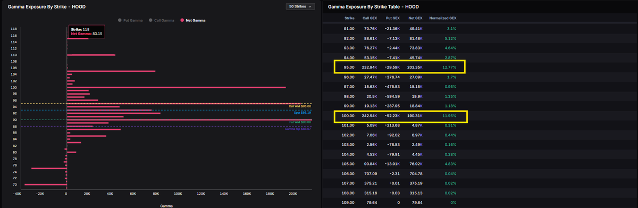
Task: Click the net gamma bar at strike 105
Action: [x=111, y=71]
